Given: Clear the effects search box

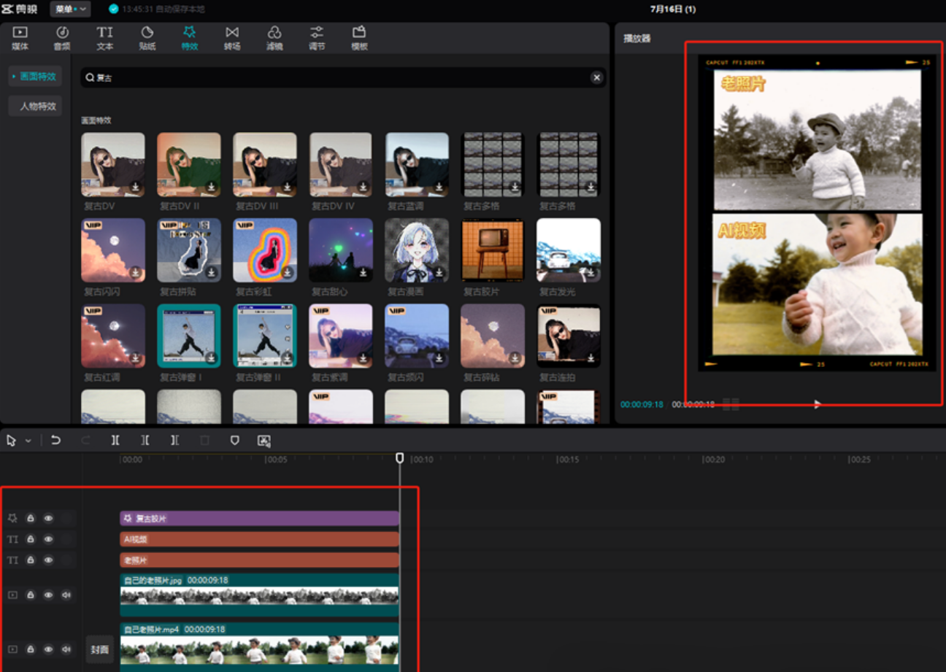Looking at the screenshot, I should point(596,77).
